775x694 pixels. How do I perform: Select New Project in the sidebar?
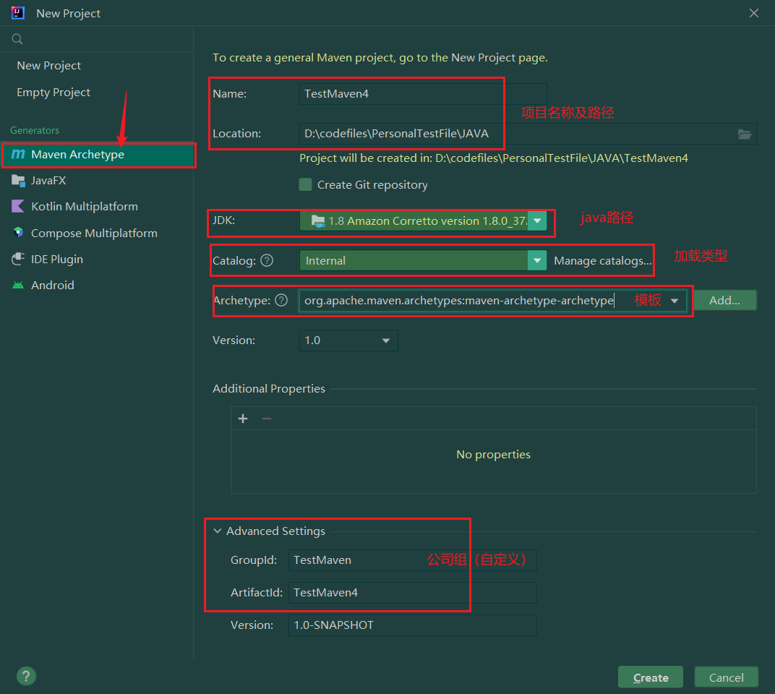tap(48, 65)
